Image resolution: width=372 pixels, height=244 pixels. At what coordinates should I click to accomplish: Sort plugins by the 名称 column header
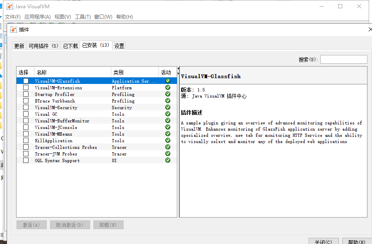pos(73,72)
